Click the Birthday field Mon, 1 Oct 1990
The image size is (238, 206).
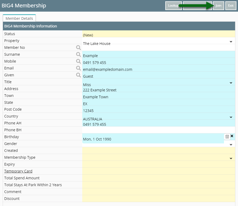tap(153, 138)
